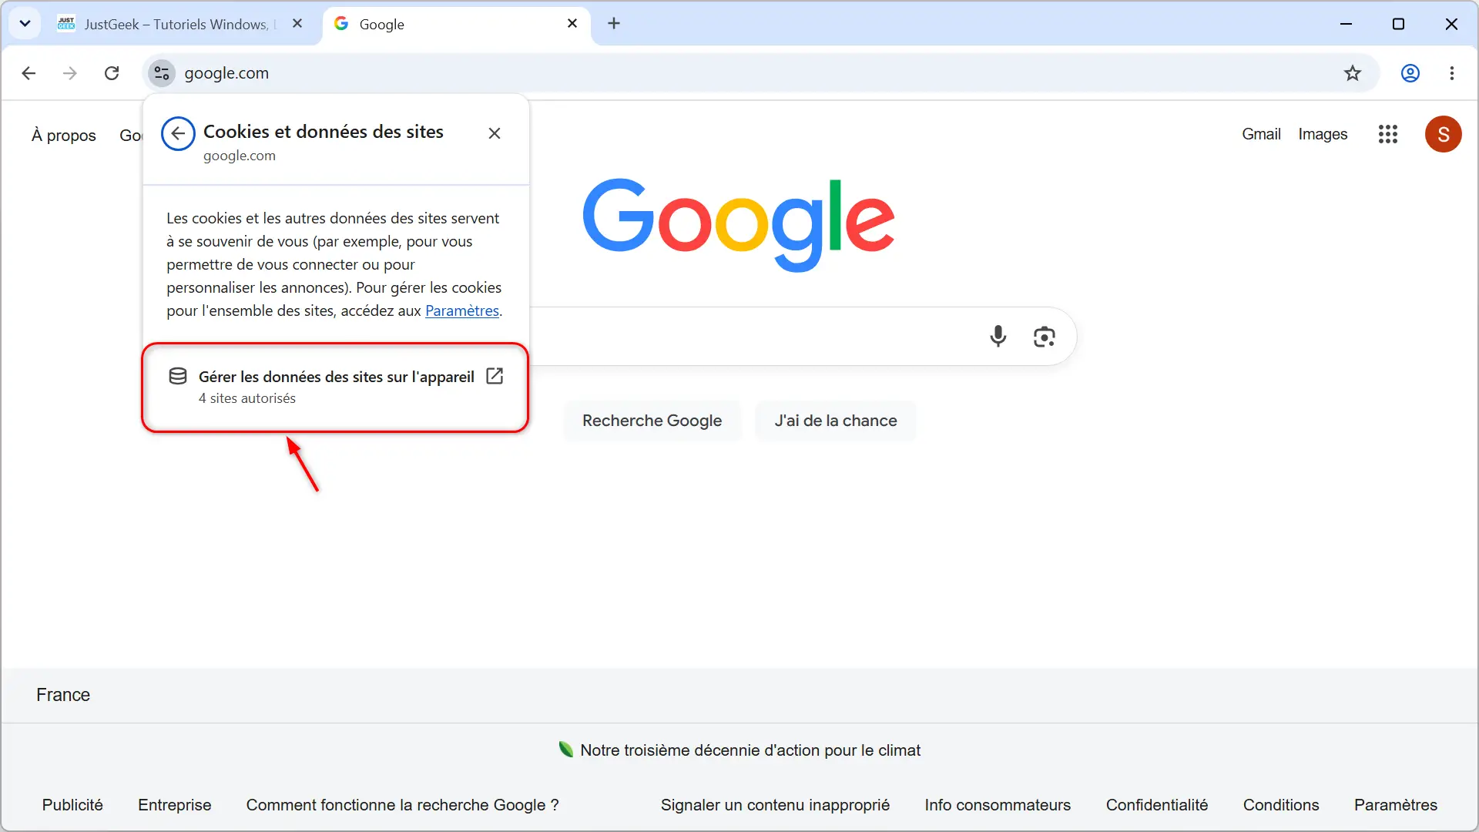Close the Cookies et données popup
1479x832 pixels.
point(495,134)
